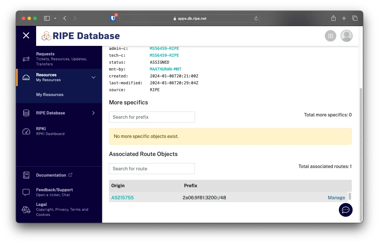The width and height of the screenshot is (379, 244).
Task: Click the user profile avatar icon
Action: [346, 36]
